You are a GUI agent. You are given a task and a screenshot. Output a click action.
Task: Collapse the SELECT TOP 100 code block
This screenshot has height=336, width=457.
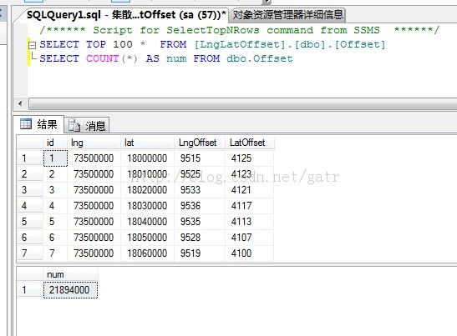pyautogui.click(x=32, y=45)
